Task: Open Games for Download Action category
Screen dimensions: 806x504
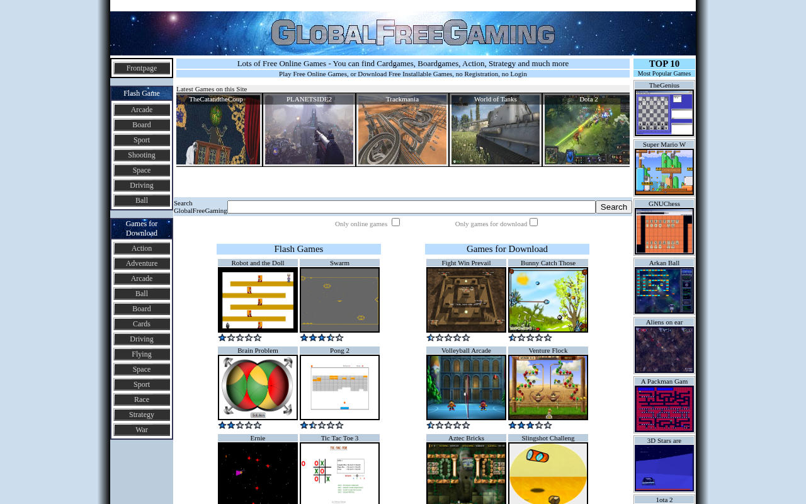Action: (142, 248)
